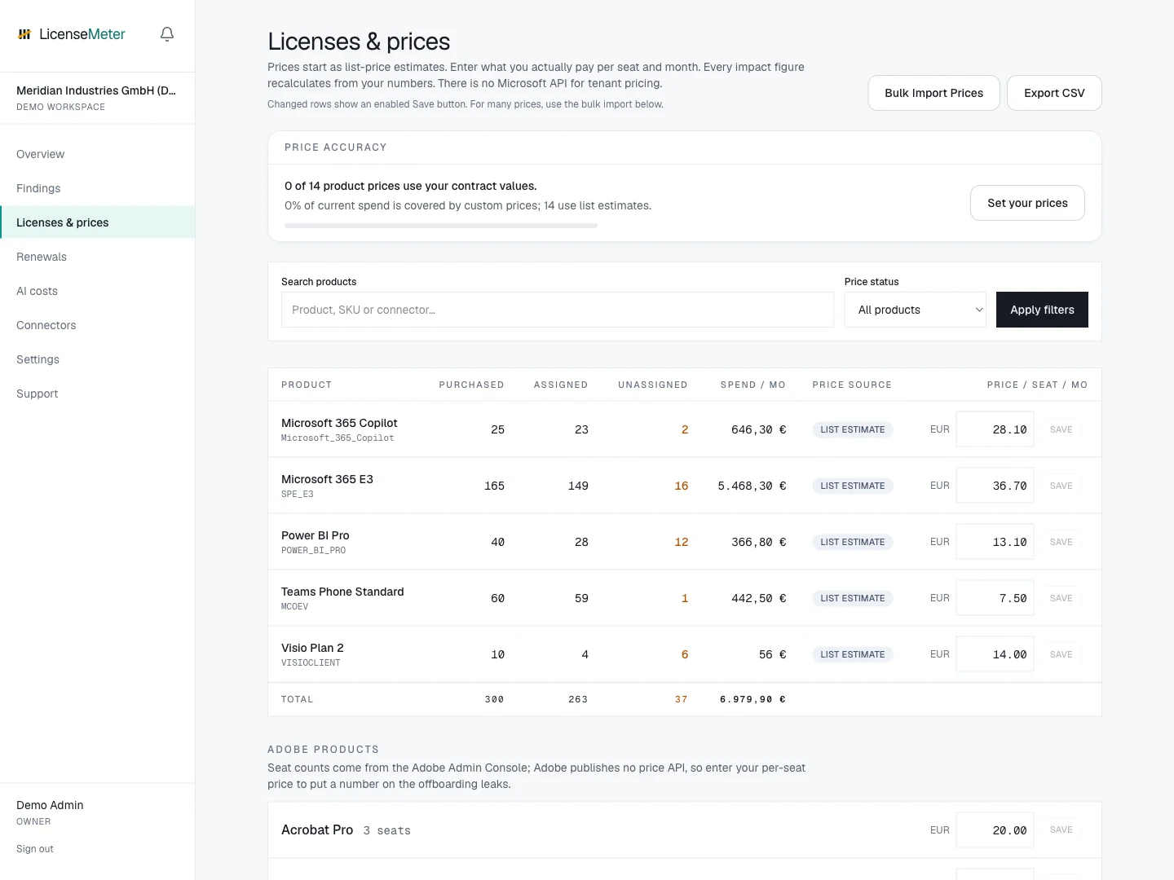Open the Price status dropdown

[x=916, y=310]
